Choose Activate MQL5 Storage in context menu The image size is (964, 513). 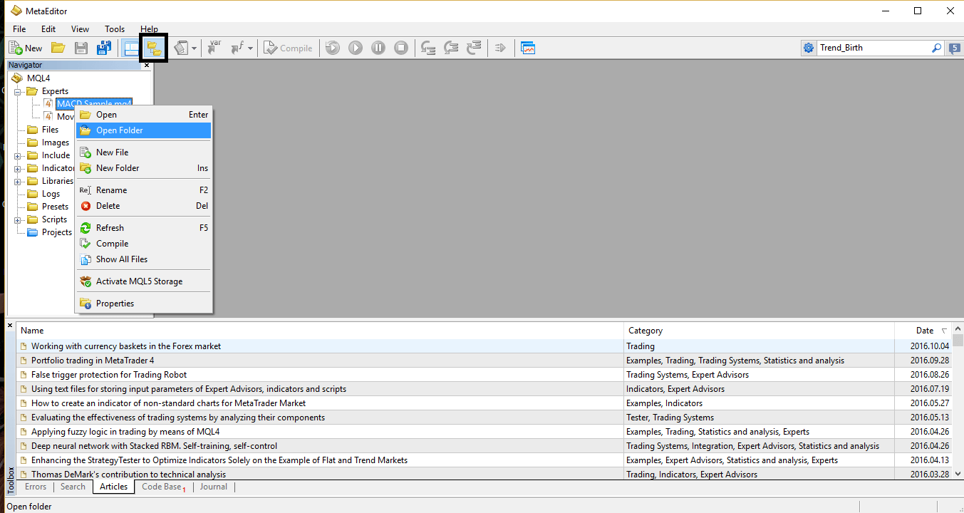pyautogui.click(x=143, y=281)
